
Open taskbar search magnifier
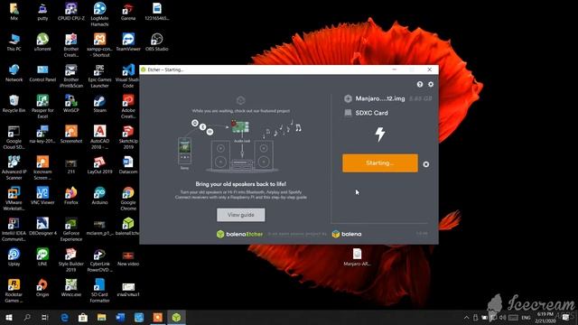coord(27,317)
